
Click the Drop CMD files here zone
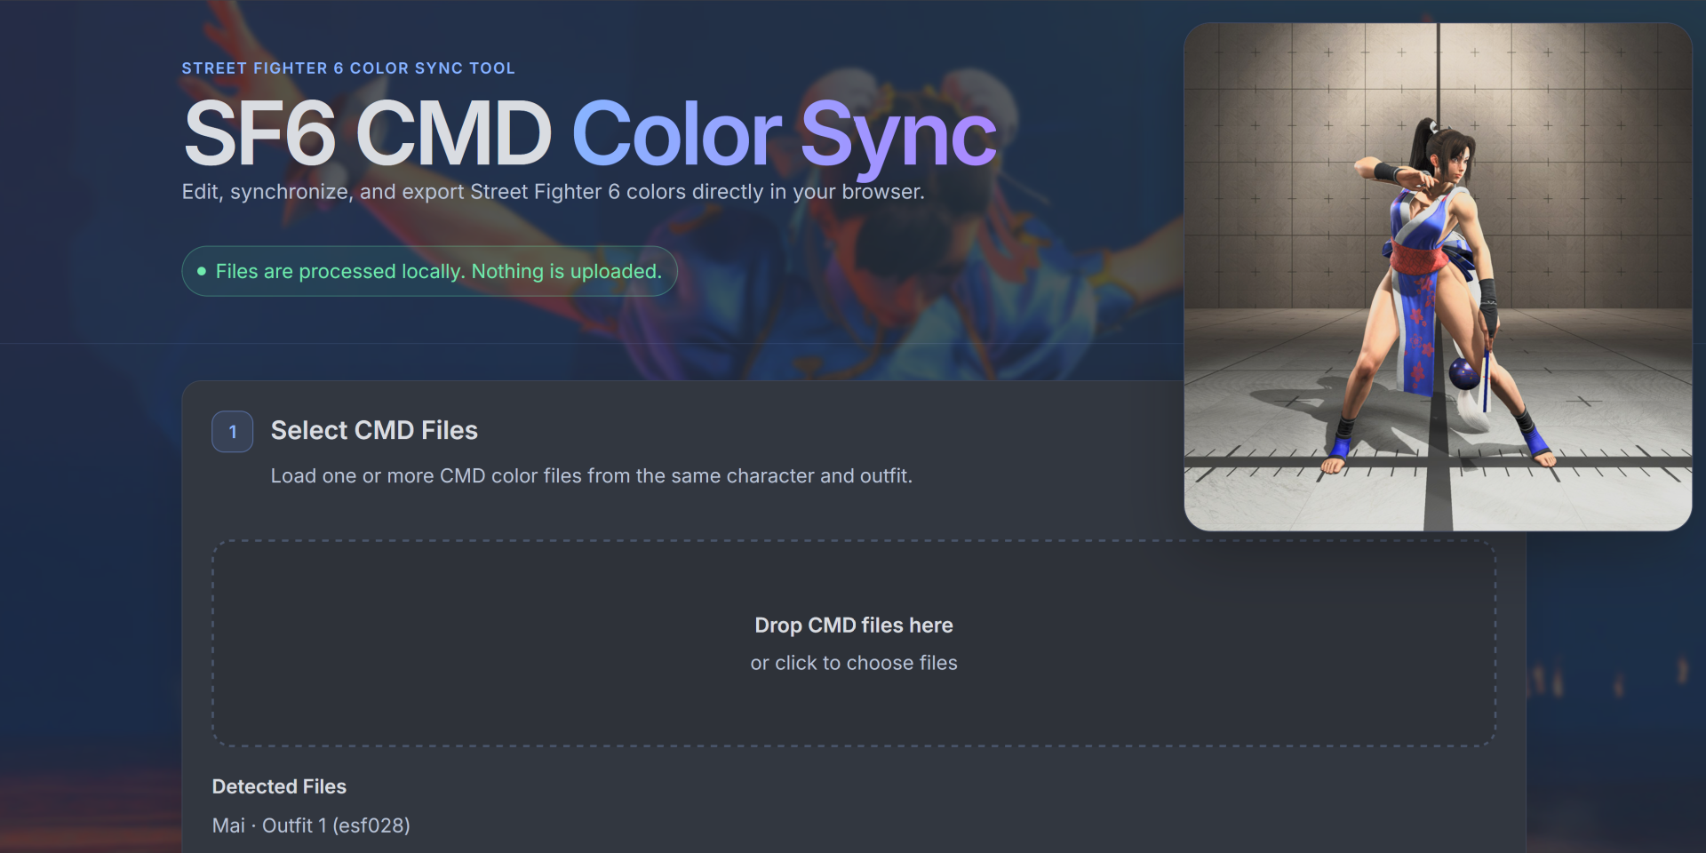pos(853,643)
